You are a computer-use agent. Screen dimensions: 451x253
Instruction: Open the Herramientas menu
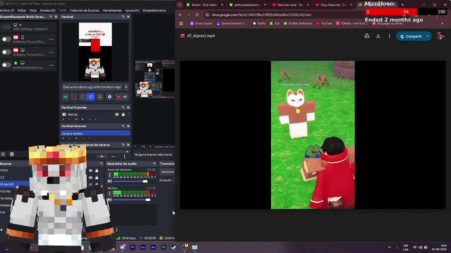point(112,11)
